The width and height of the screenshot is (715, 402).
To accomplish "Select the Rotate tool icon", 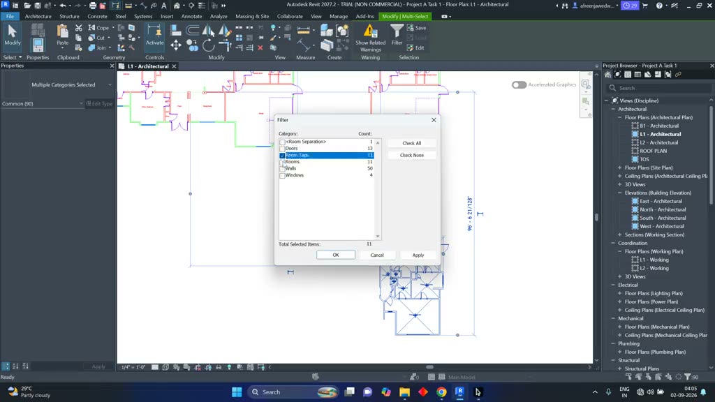I will [208, 45].
